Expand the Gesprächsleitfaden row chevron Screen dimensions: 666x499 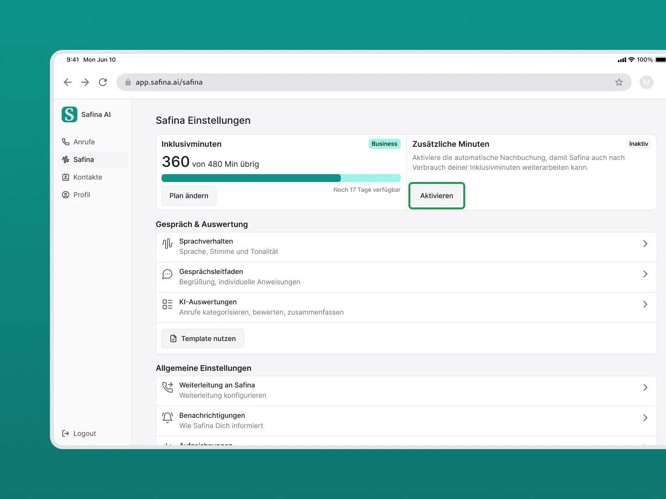[x=645, y=274]
